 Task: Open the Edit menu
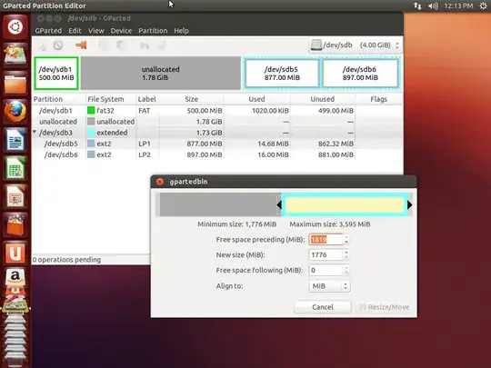(75, 31)
